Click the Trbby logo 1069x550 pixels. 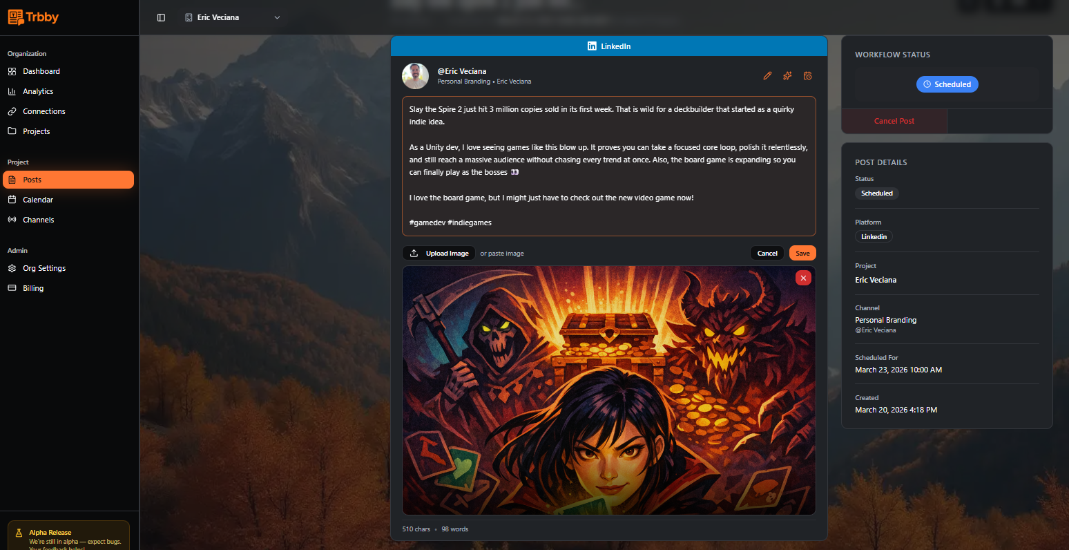pos(33,17)
